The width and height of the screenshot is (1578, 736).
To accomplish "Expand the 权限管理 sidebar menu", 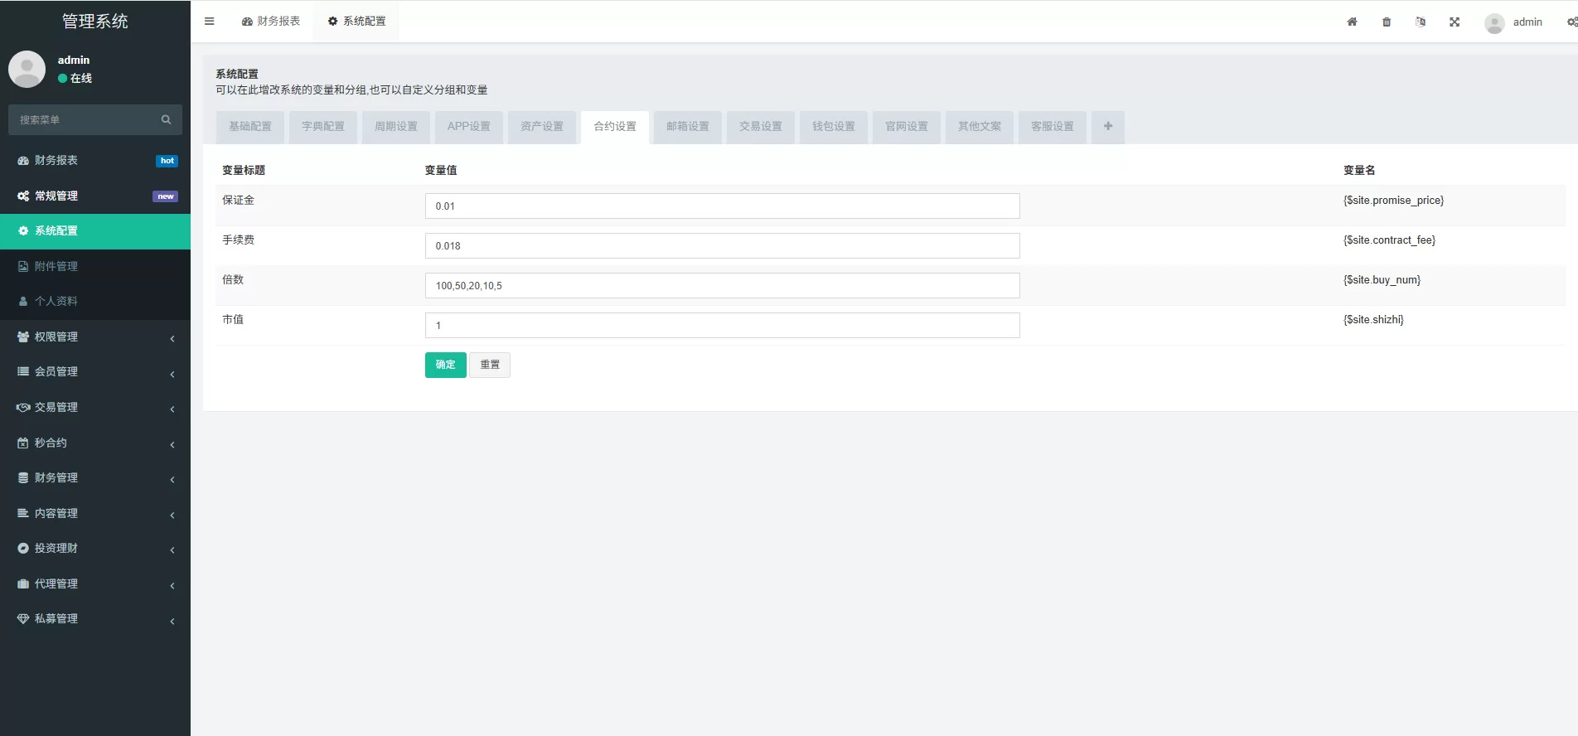I will 95,337.
